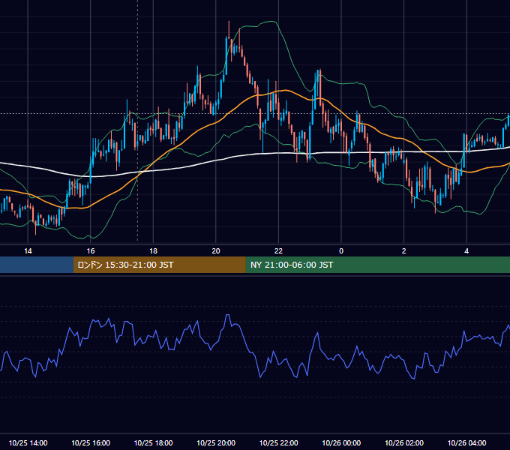Click the 10/25 14:00 time label
510x450 pixels.
(x=28, y=442)
